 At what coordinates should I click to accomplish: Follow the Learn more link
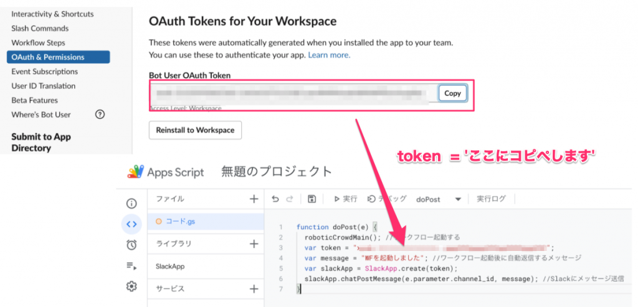click(x=329, y=55)
